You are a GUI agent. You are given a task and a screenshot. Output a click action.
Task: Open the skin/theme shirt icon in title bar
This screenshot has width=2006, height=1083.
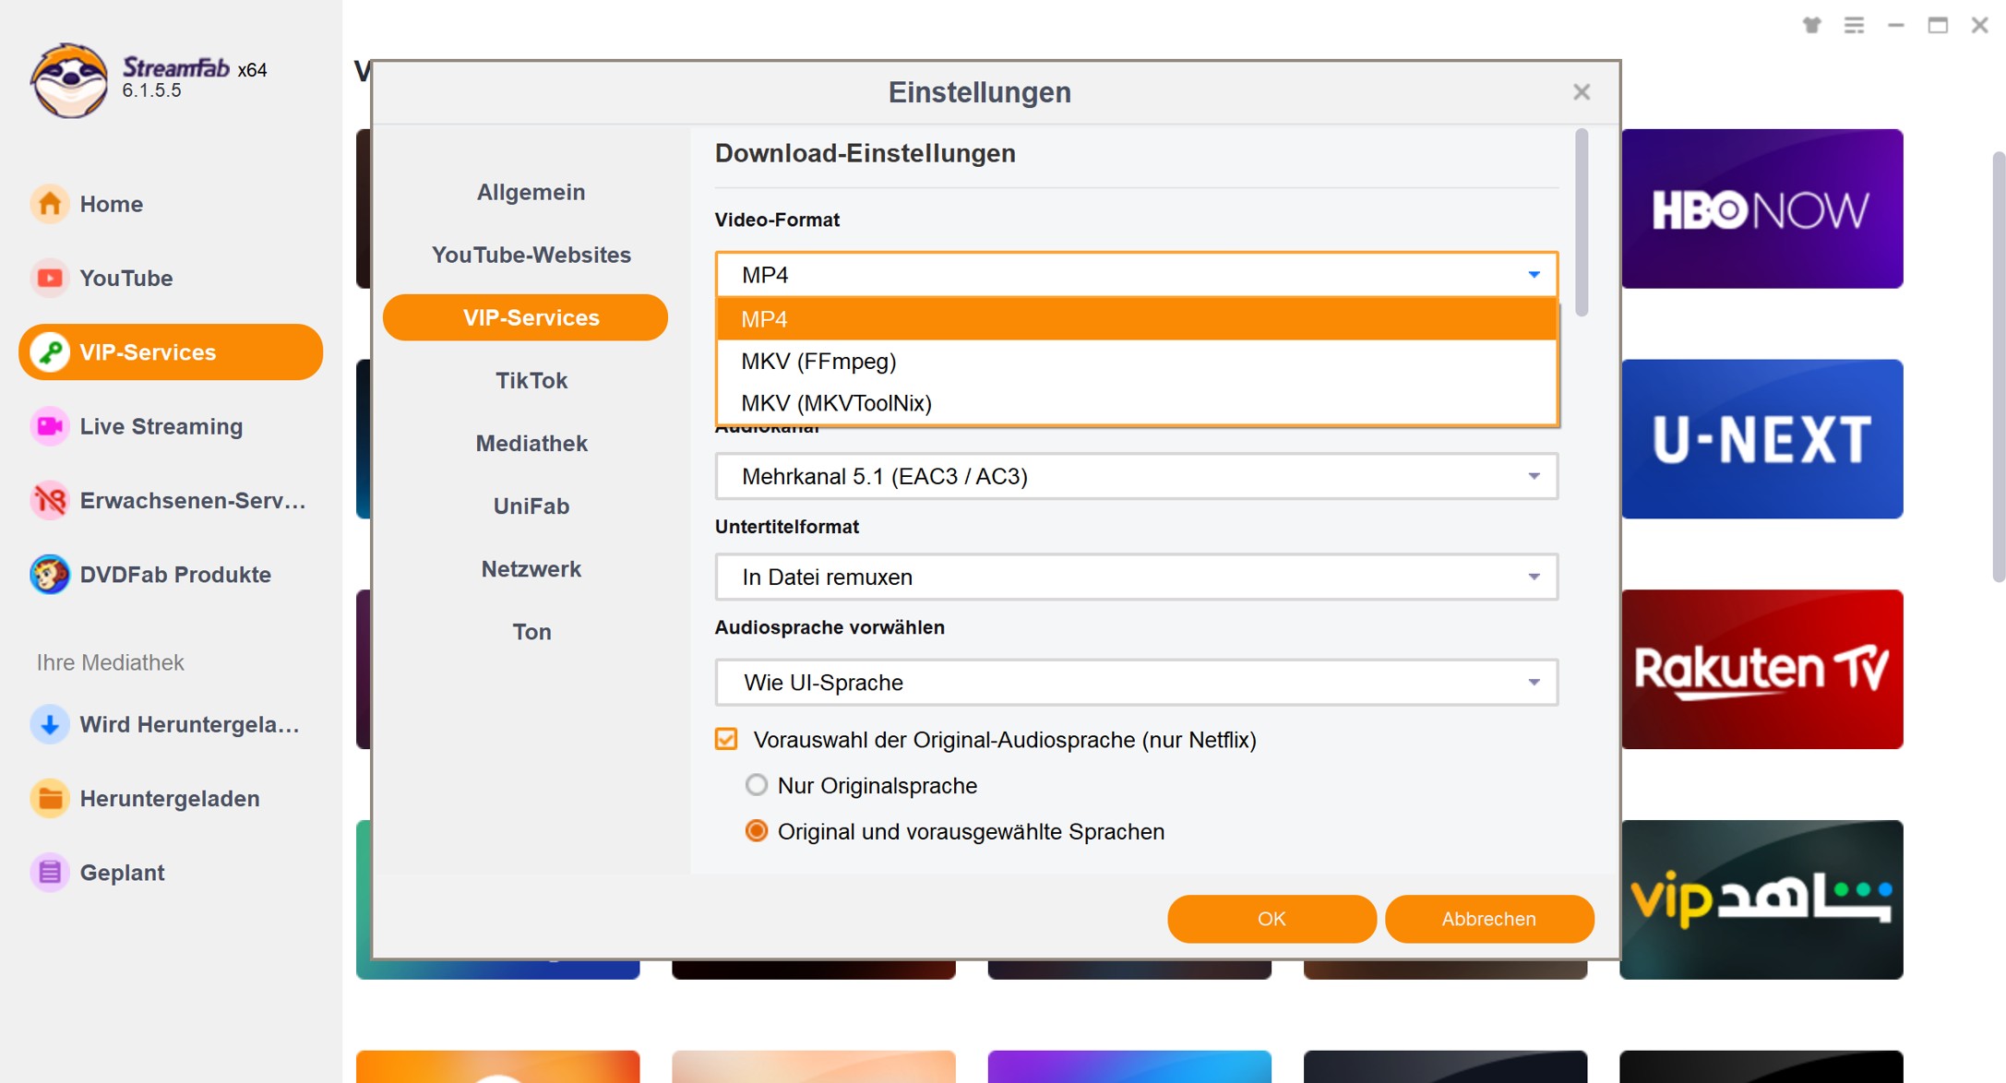[x=1812, y=25]
